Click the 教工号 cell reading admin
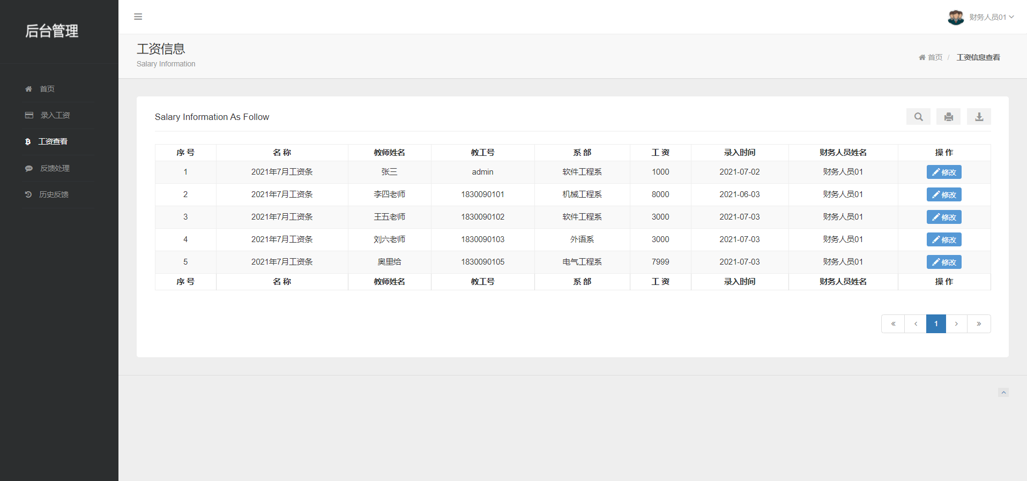Viewport: 1027px width, 481px height. [483, 172]
